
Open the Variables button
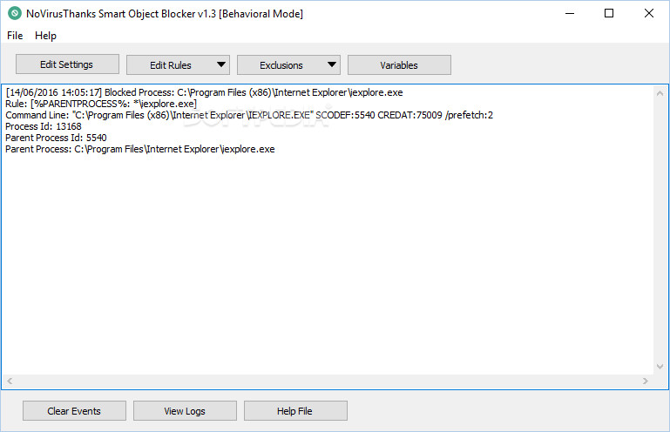399,65
